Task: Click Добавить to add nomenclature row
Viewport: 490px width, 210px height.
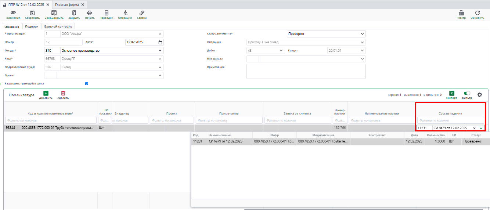Action: pyautogui.click(x=46, y=94)
